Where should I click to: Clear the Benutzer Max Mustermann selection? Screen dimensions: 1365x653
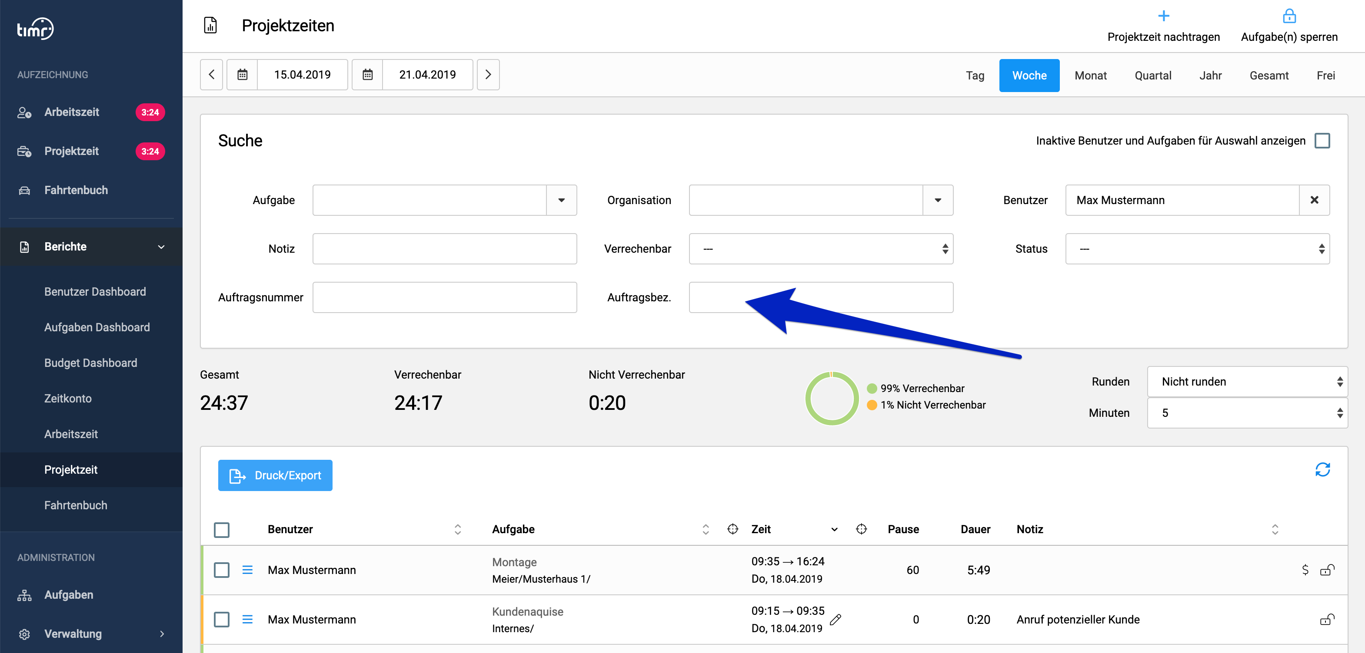click(1314, 200)
